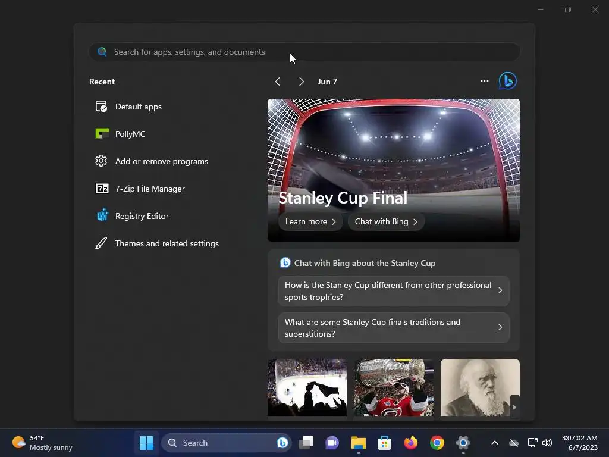Open 7-Zip File Manager
The height and width of the screenshot is (457, 609).
[x=150, y=189]
